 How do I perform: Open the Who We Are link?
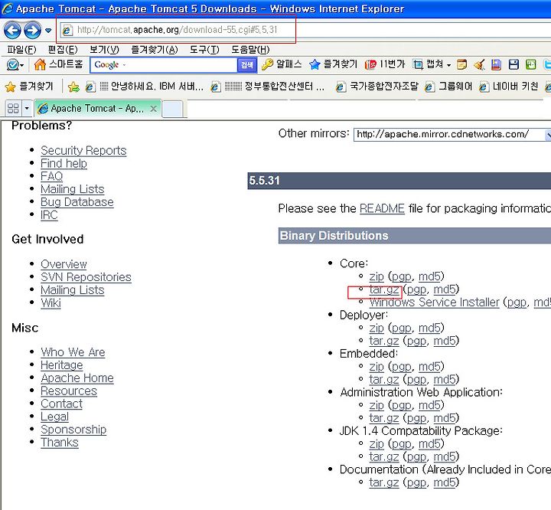(x=73, y=352)
